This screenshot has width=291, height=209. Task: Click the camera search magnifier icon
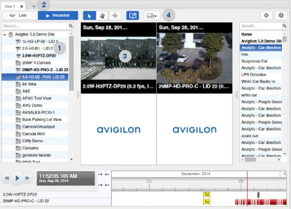[x=71, y=26]
